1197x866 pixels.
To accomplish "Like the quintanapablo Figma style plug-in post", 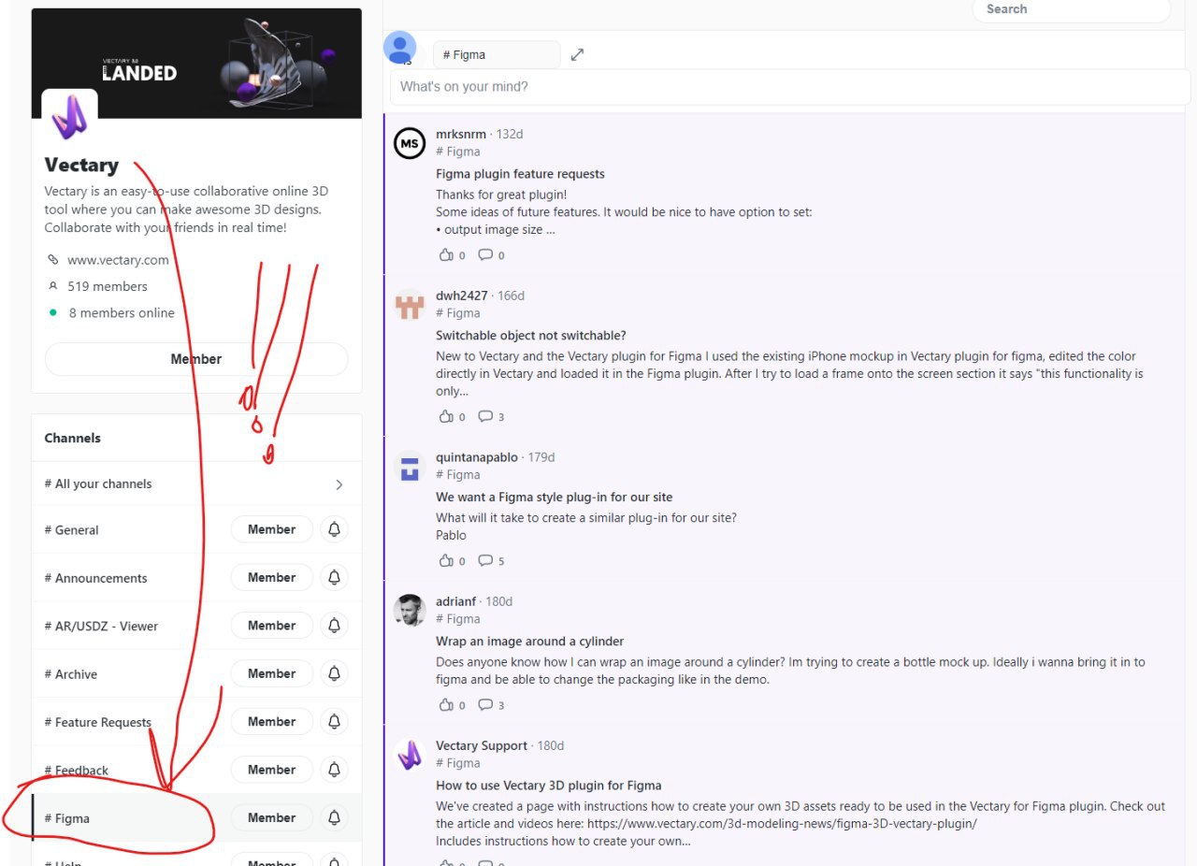I will (446, 561).
